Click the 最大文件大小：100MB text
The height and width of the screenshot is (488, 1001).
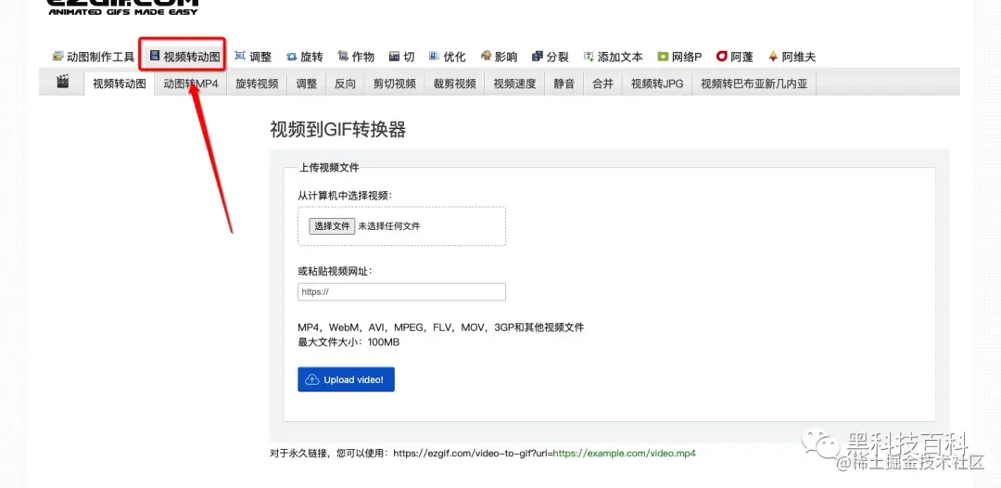(348, 342)
